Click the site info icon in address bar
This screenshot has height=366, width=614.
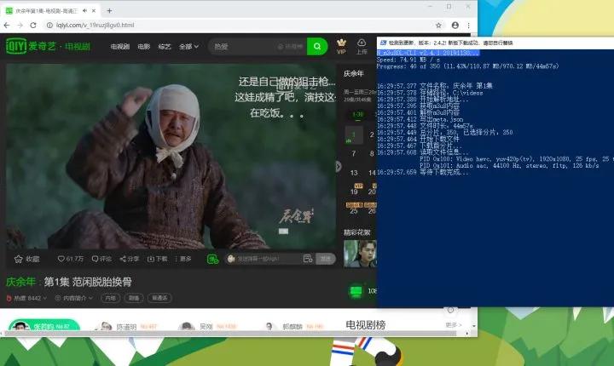point(49,25)
